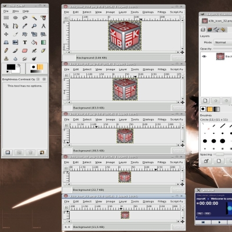The image size is (232, 232).
Task: Toggle Quick Mask in the 146 KB window
Action: 65,52
